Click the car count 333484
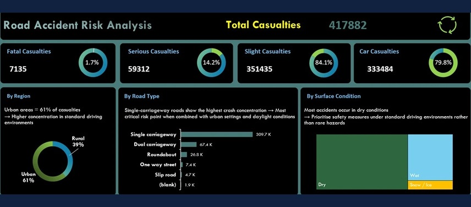Image resolution: width=471 pixels, height=207 pixels. click(380, 69)
